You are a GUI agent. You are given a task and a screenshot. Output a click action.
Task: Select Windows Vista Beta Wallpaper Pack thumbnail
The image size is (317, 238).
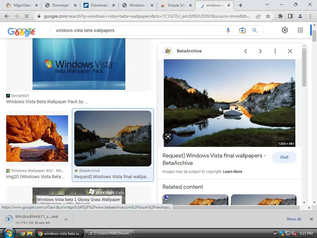coord(79,64)
